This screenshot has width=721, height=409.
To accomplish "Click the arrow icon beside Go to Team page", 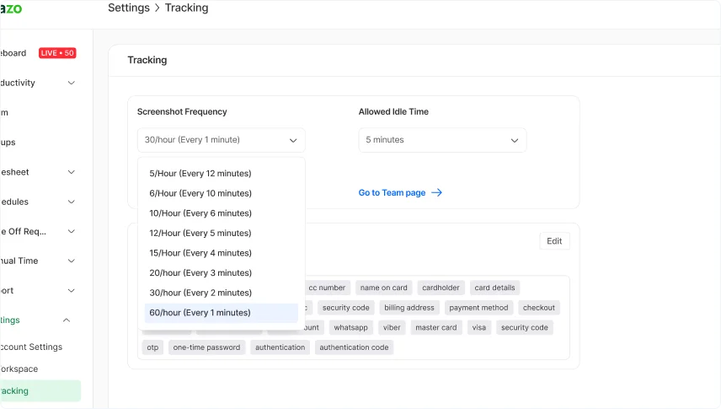I will coord(436,193).
